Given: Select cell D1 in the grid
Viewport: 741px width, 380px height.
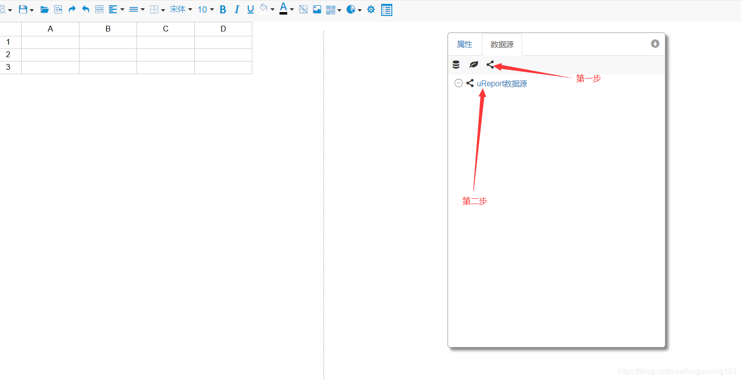Looking at the screenshot, I should (x=223, y=42).
